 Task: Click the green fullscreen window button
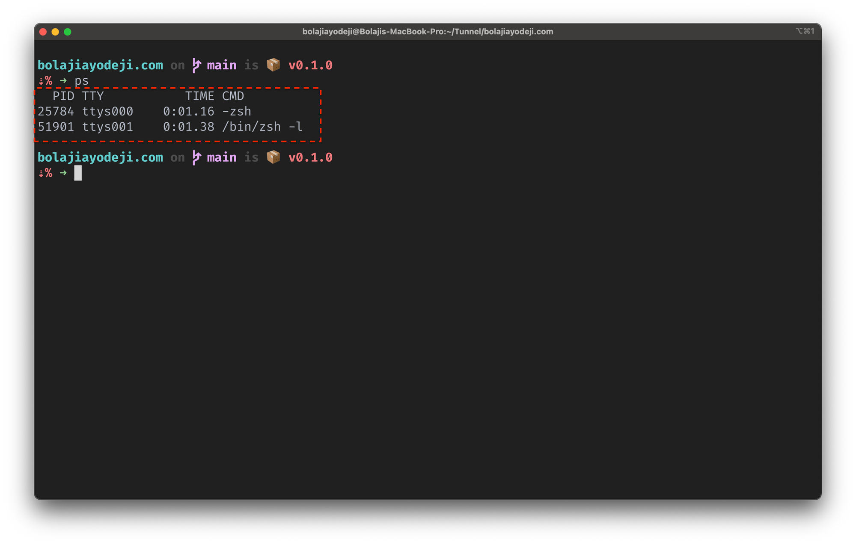68,32
